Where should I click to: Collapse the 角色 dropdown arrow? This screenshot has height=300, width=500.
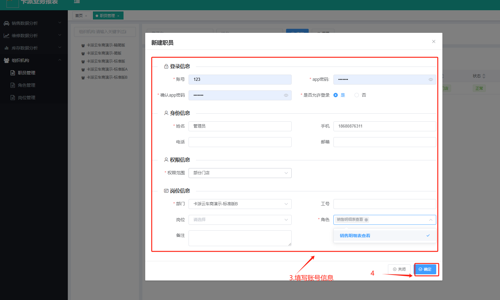pyautogui.click(x=430, y=220)
